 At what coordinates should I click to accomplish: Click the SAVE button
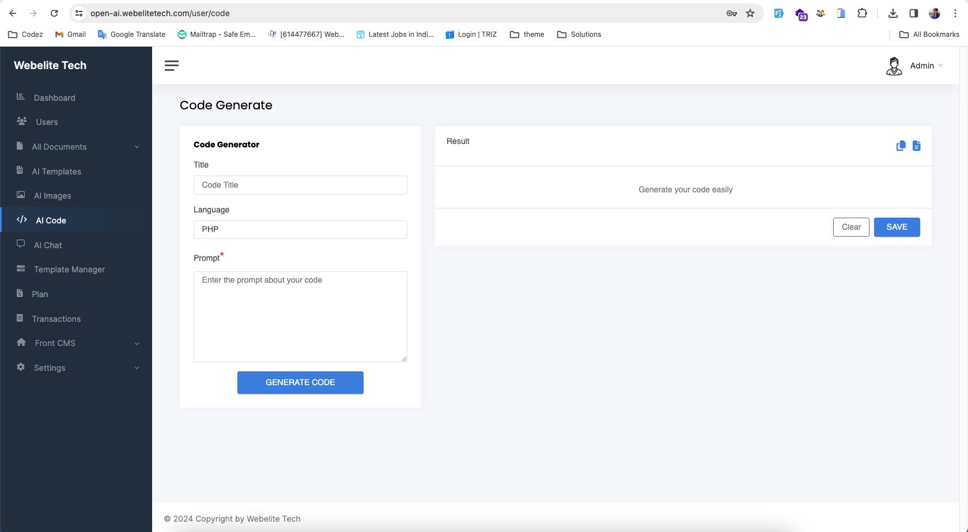pos(897,227)
